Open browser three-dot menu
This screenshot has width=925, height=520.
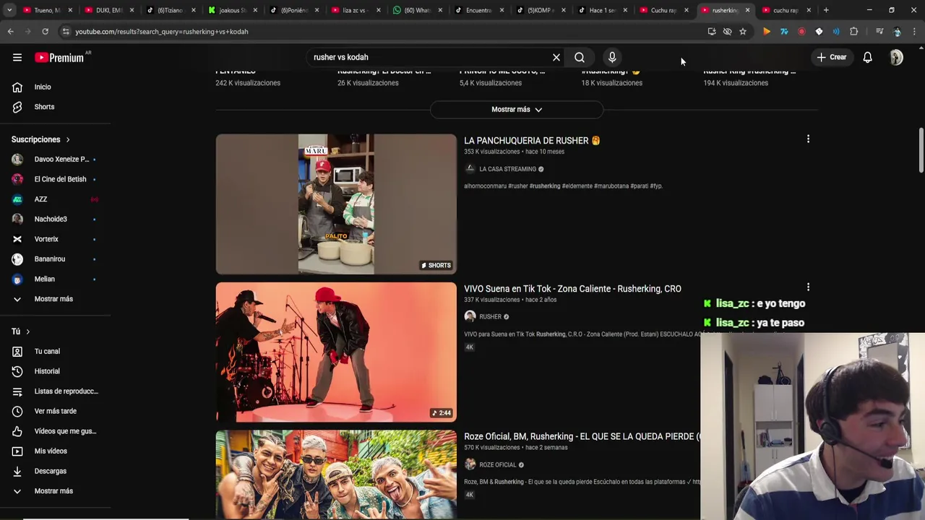point(914,32)
